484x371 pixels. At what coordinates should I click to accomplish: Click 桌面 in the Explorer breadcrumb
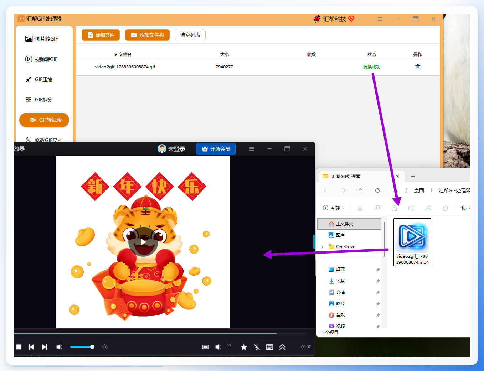click(419, 190)
